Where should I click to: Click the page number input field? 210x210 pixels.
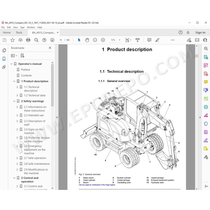pos(61,40)
